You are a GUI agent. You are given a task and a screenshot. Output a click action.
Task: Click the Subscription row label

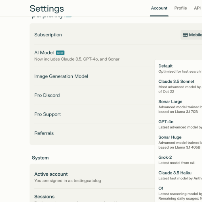click(x=48, y=35)
